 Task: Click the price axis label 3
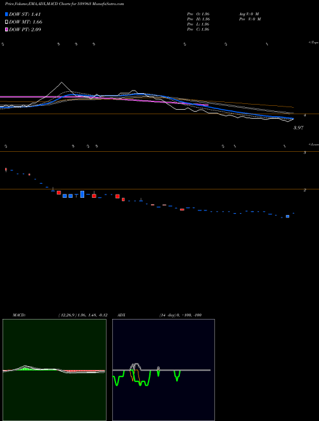[x=305, y=152]
